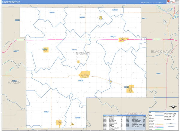This screenshot has width=180, height=131.
Task: Select ZIP code label 50642
Action: (74, 50)
